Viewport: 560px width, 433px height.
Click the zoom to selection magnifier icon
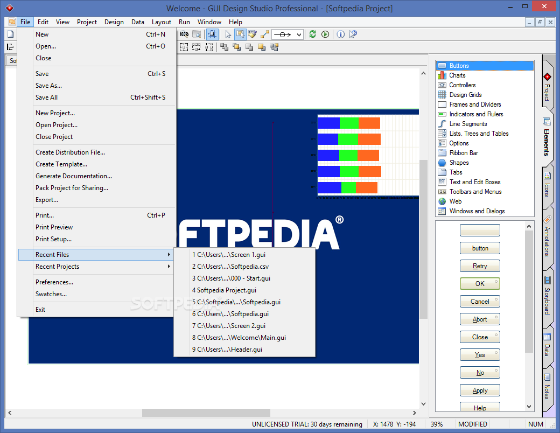coord(197,34)
